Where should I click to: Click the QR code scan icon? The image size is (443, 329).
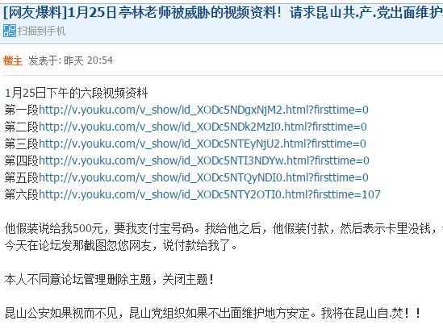click(10, 31)
